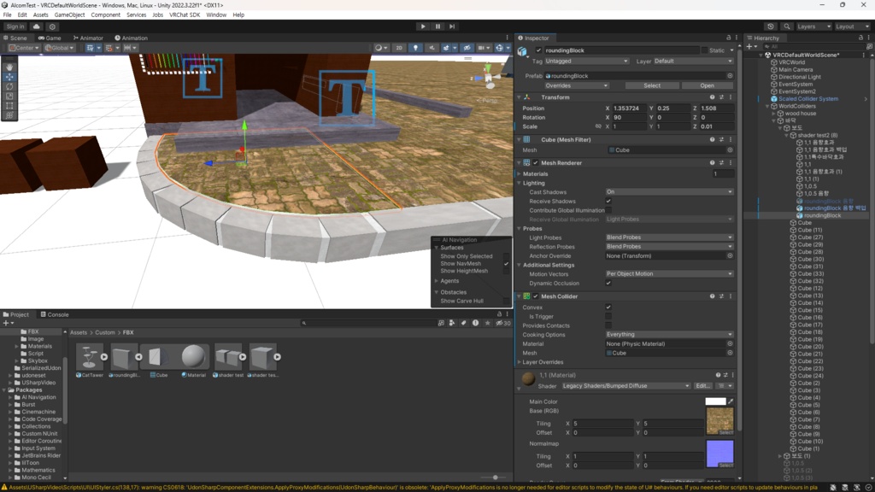Open the cloud services icon
This screenshot has height=492, width=875.
point(36,26)
